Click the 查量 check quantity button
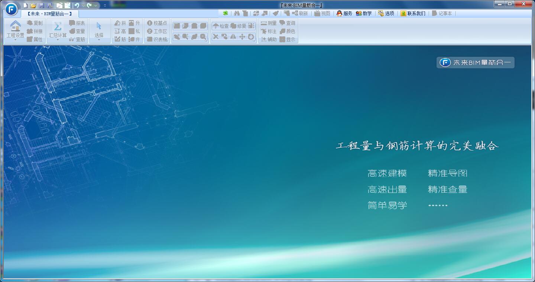535x282 pixels. click(x=77, y=31)
